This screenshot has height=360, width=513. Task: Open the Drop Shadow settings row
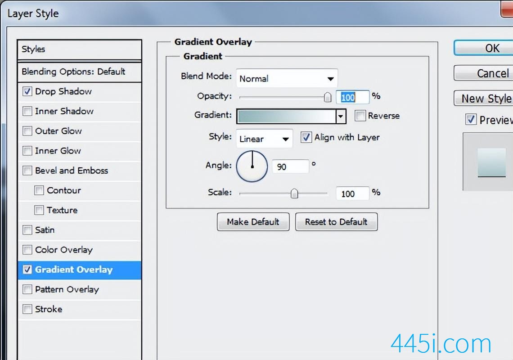pos(80,91)
